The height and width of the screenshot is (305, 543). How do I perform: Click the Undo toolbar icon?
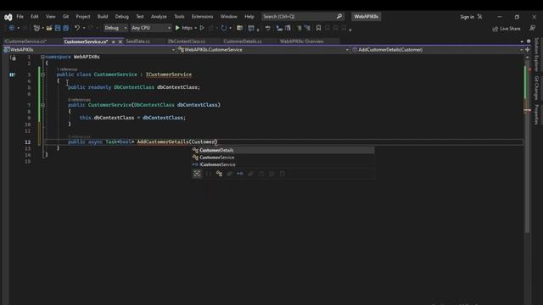coord(77,28)
